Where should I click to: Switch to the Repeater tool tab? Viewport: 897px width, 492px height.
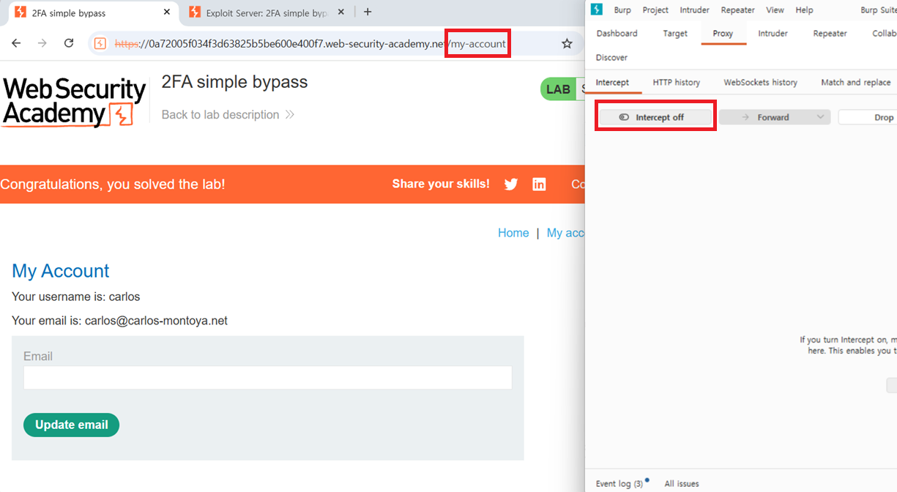point(830,34)
